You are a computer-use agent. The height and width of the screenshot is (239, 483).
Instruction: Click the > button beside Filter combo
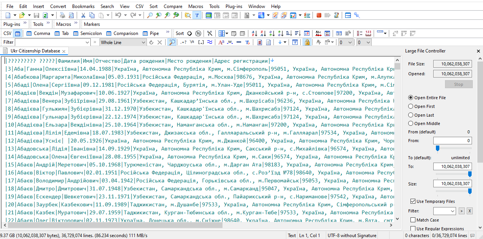tap(462, 211)
